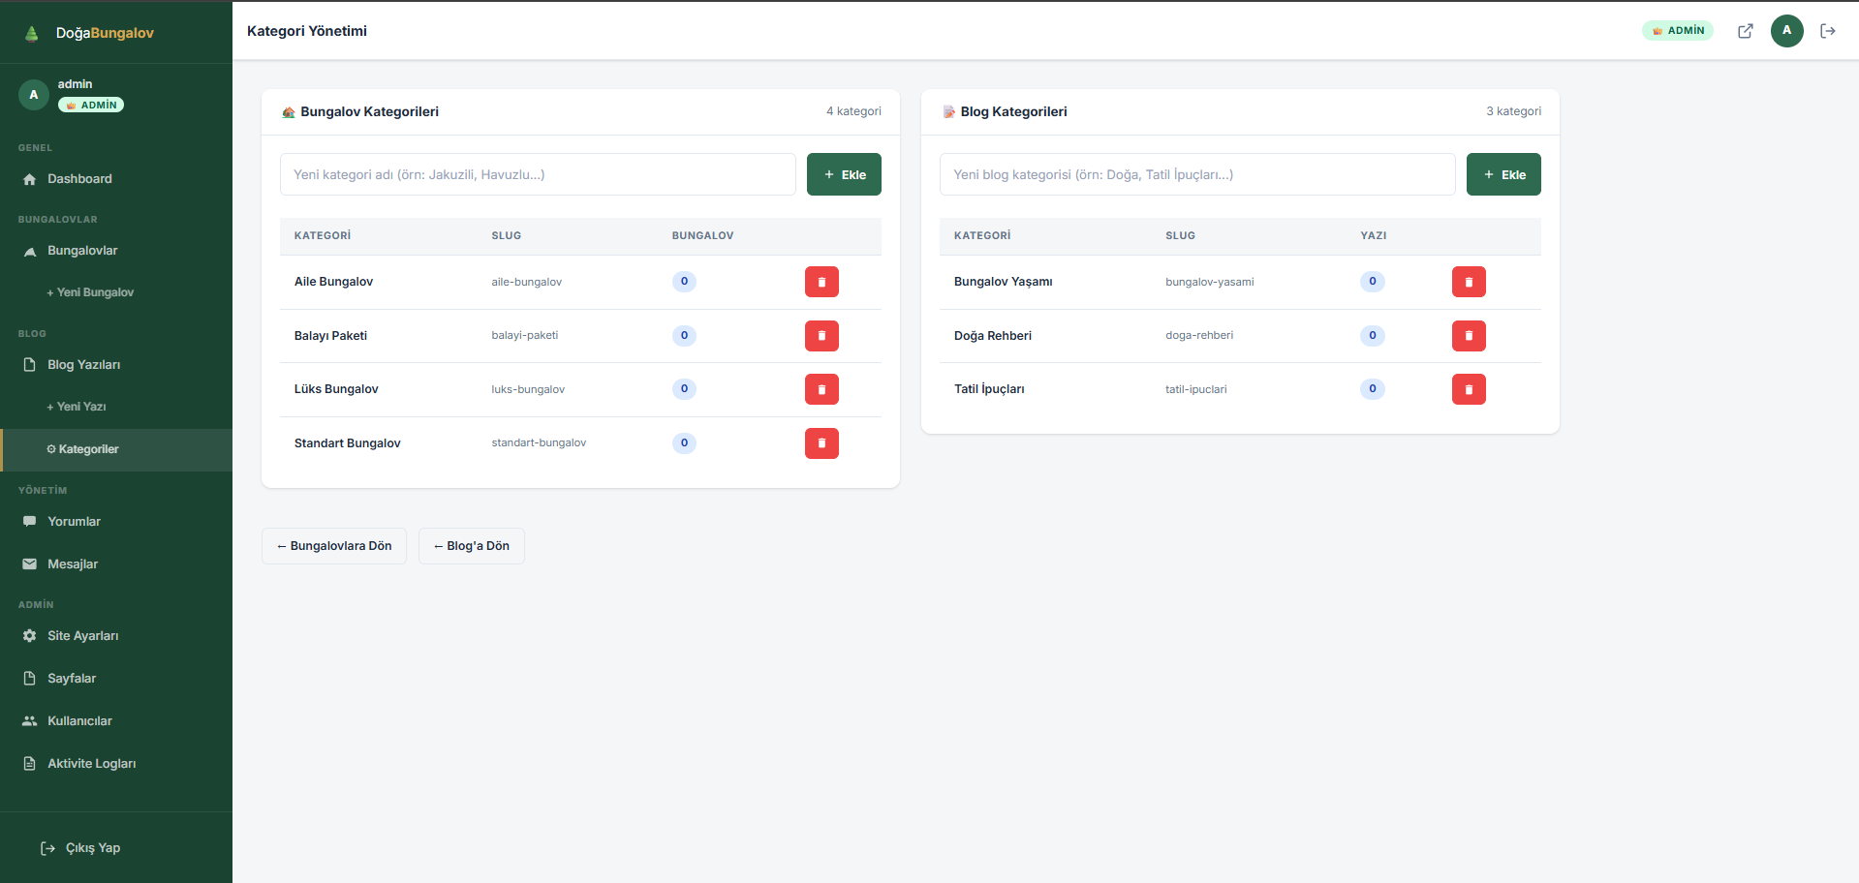Image resolution: width=1859 pixels, height=883 pixels.
Task: Delete the Doğa Rehberi blog category
Action: [x=1469, y=336]
